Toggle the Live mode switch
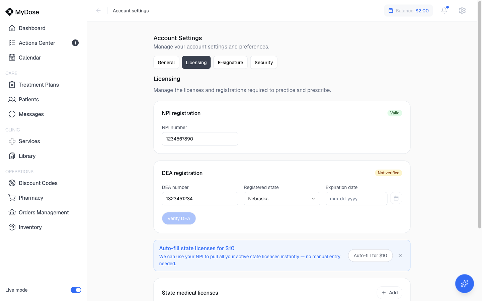 click(x=76, y=290)
